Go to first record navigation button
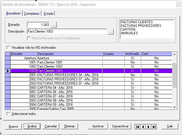The image size is (182, 135). [137, 127]
